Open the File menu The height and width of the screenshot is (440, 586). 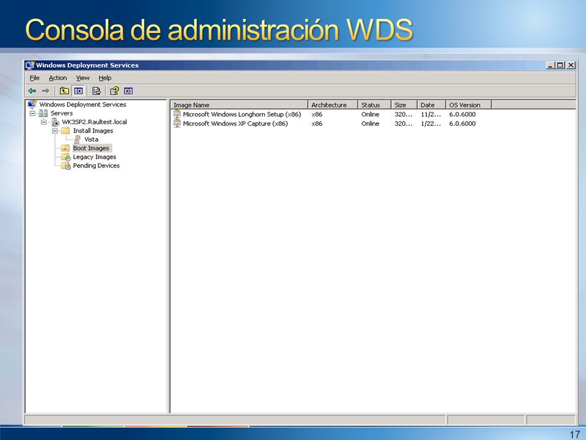[34, 78]
